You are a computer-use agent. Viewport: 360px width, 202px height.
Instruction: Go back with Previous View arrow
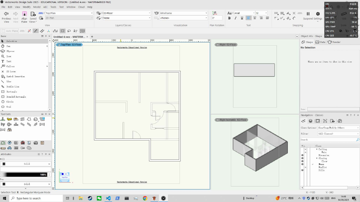[6, 14]
